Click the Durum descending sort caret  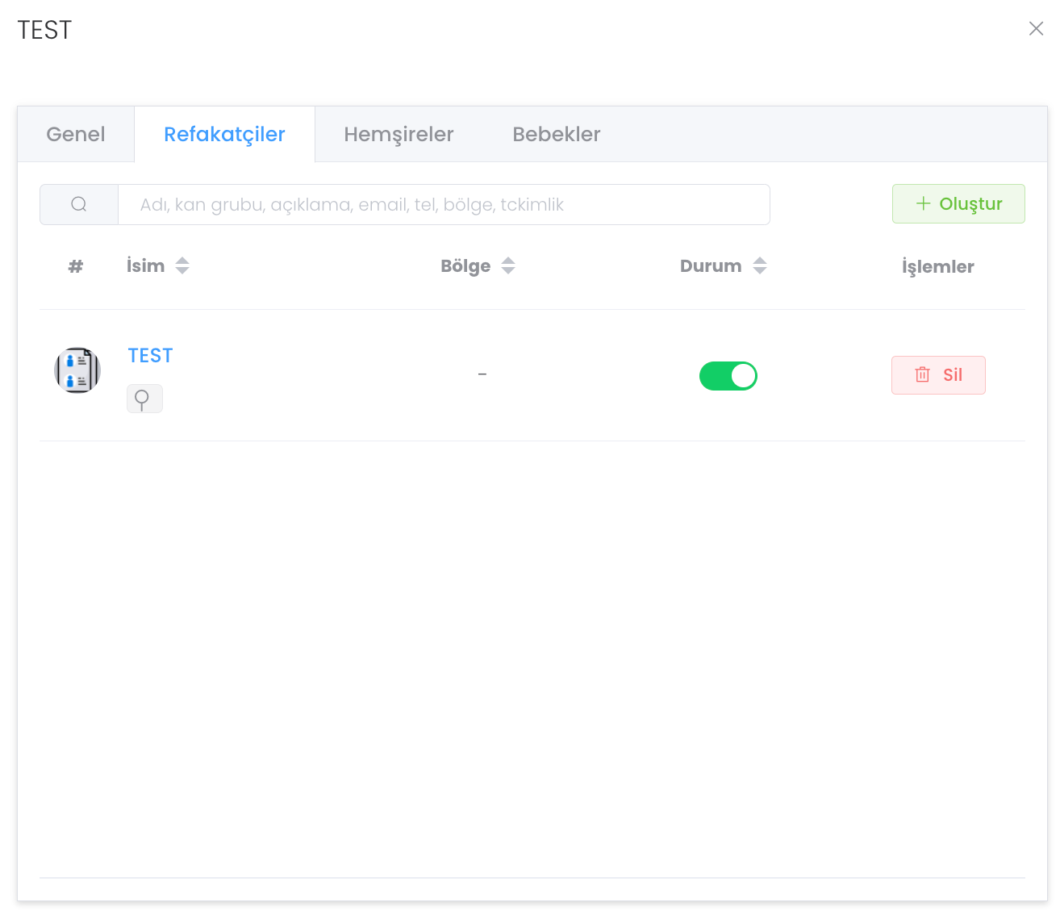[x=760, y=271]
